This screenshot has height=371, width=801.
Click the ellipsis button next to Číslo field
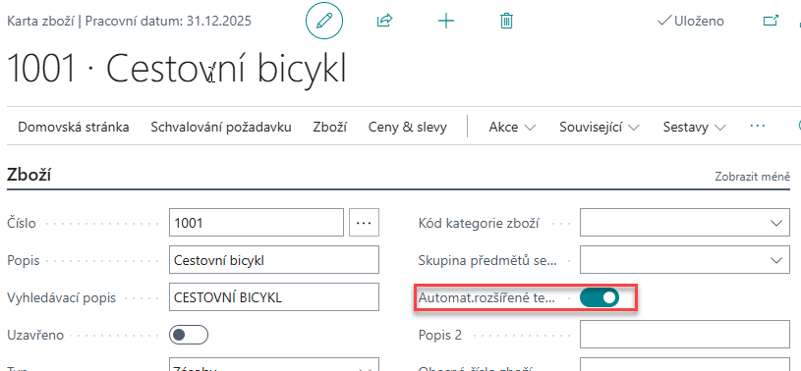pyautogui.click(x=364, y=223)
